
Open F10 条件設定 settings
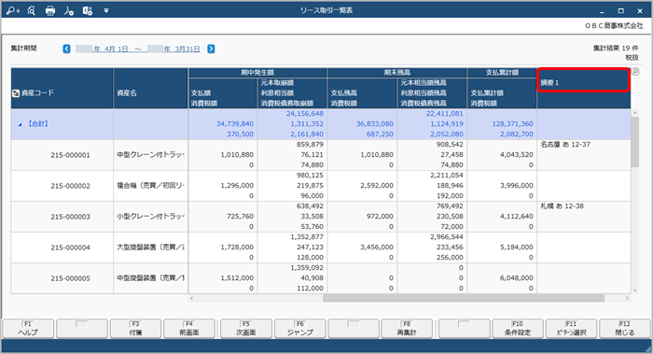pos(517,329)
